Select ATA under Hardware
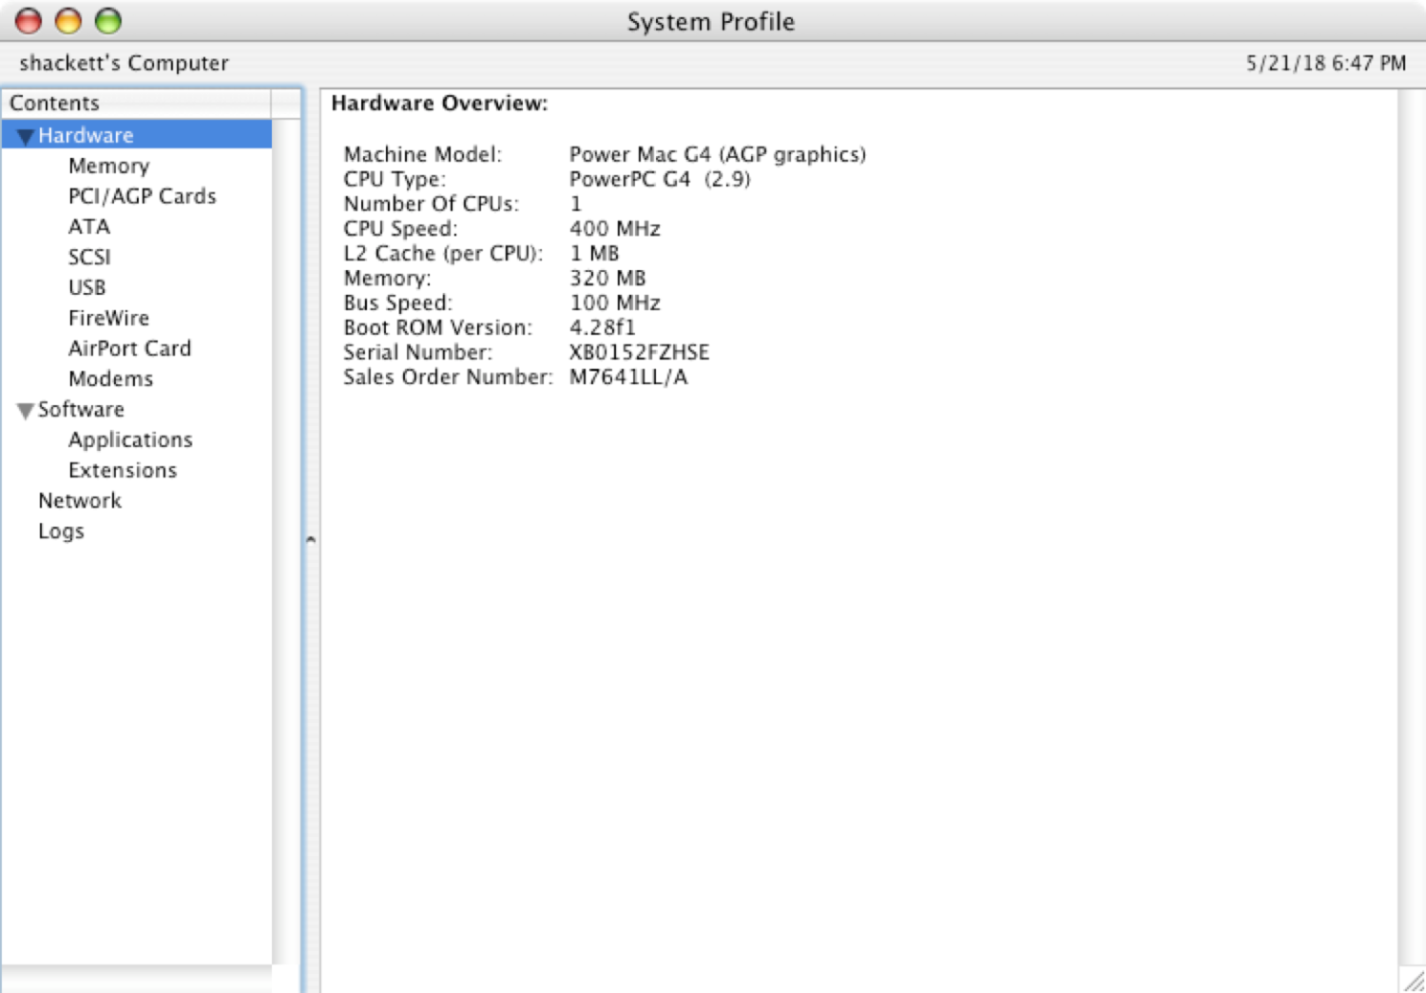Screen dimensions: 1426x993 point(88,226)
